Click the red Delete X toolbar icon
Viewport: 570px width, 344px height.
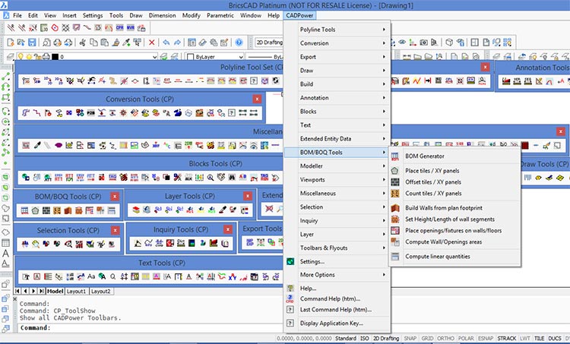point(153,43)
